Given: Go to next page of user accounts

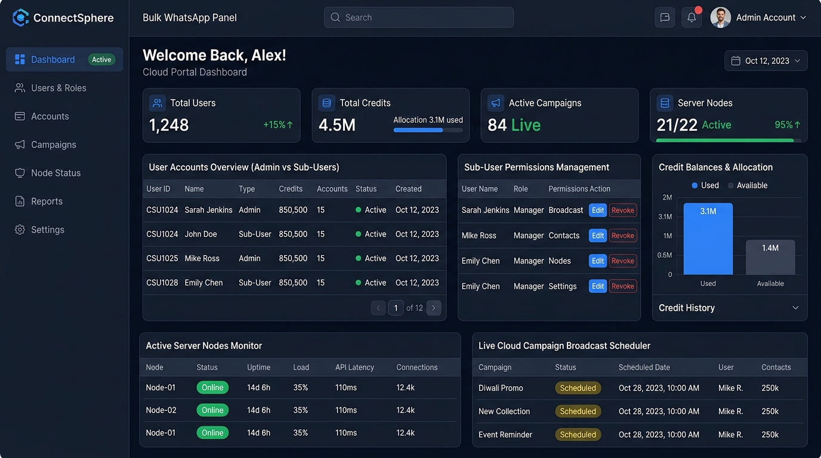Looking at the screenshot, I should pyautogui.click(x=434, y=308).
